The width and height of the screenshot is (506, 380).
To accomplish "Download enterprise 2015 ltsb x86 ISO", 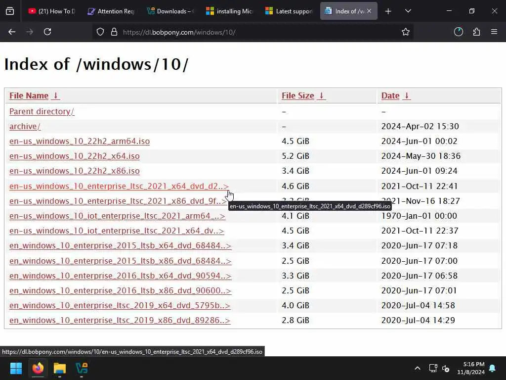I will click(121, 261).
